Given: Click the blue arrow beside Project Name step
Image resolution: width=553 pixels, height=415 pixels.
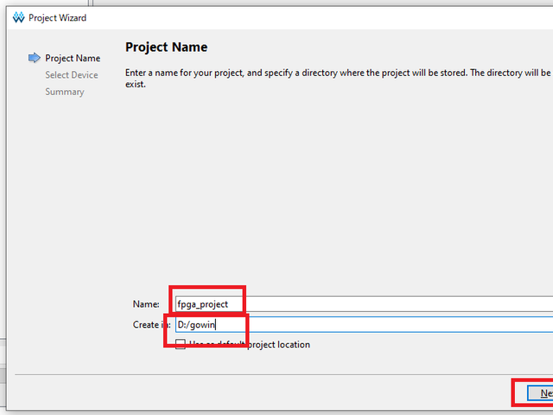Looking at the screenshot, I should pyautogui.click(x=35, y=58).
